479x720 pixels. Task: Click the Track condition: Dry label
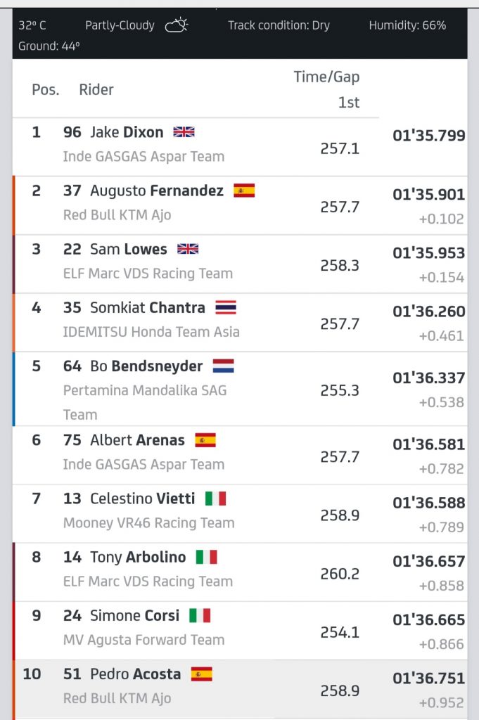(279, 25)
